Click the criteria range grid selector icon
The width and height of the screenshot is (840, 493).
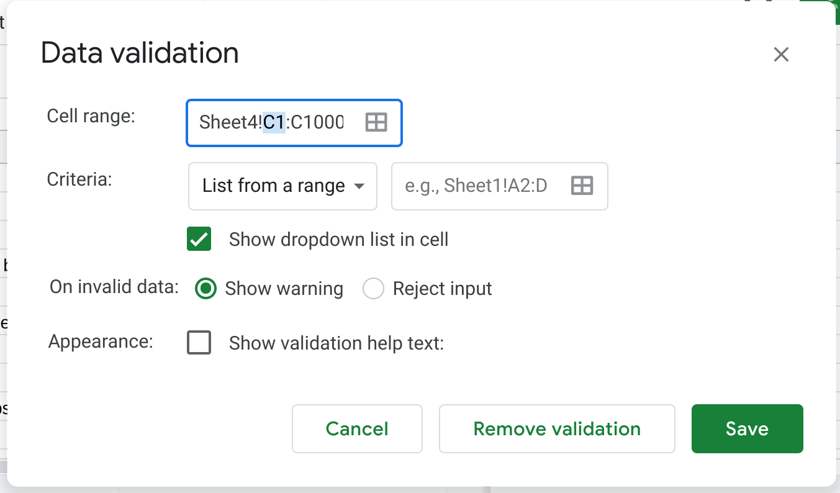click(582, 186)
